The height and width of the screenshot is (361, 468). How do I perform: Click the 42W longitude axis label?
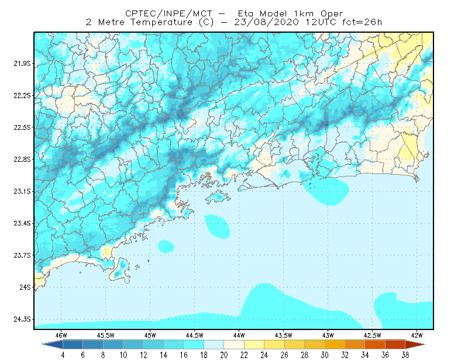pos(417,335)
